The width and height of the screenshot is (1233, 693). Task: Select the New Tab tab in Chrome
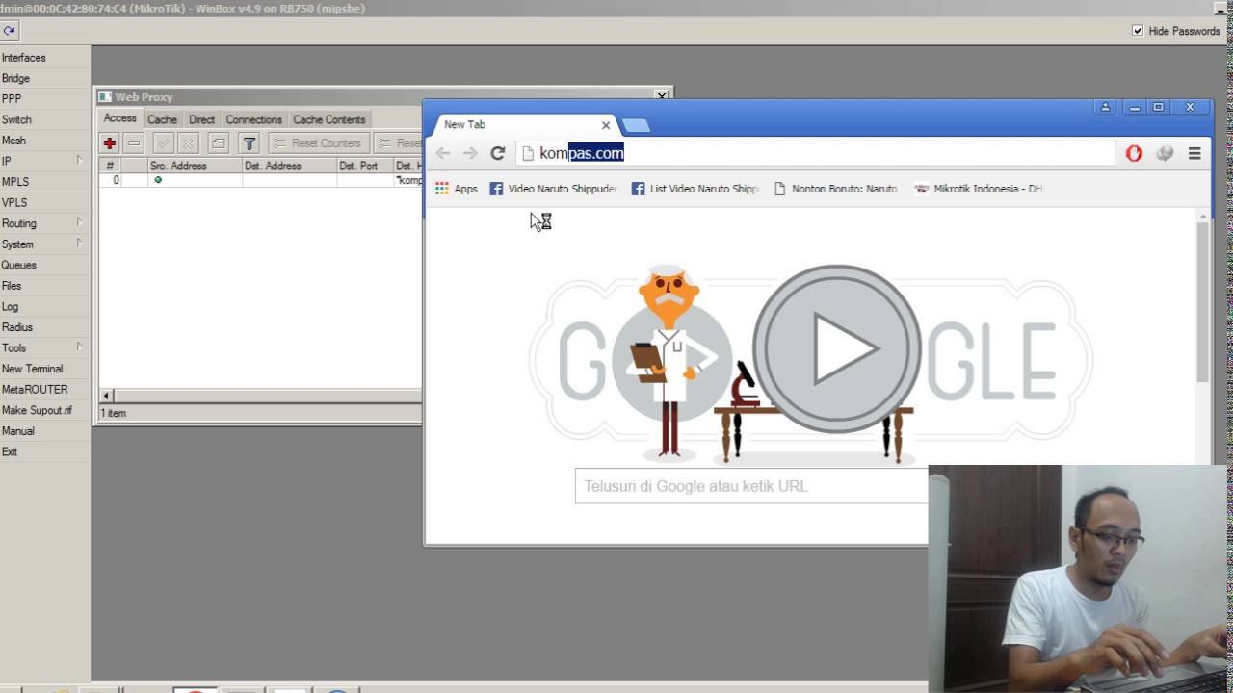[x=520, y=125]
